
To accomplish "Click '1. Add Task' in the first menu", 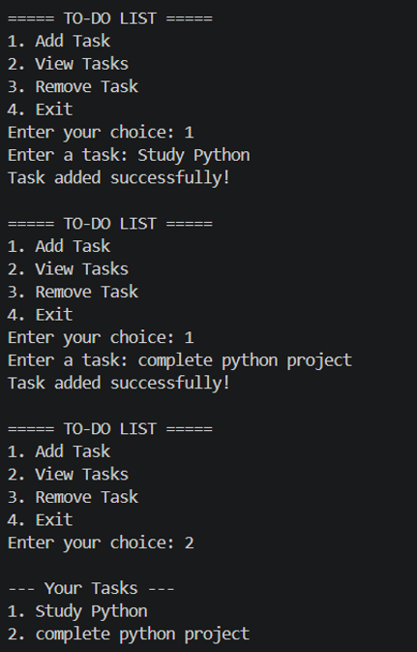I will (x=59, y=41).
